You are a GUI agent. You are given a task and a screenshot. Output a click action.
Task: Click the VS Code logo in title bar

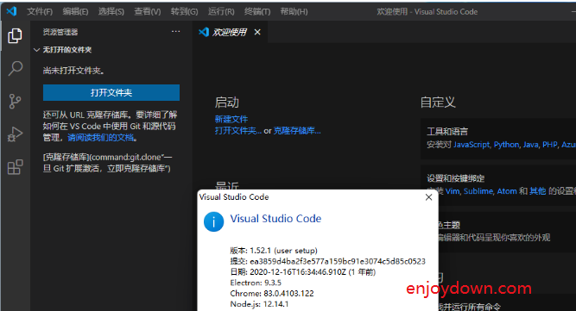point(11,11)
